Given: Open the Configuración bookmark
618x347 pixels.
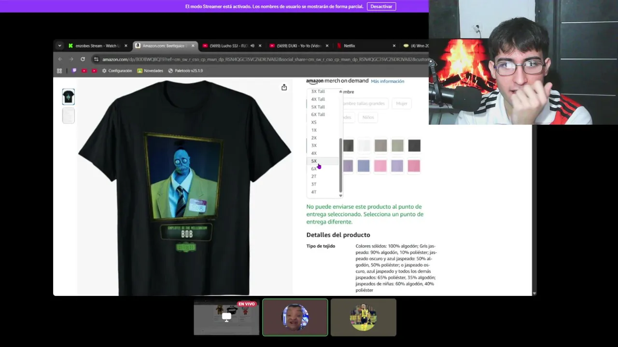Looking at the screenshot, I should (x=117, y=71).
